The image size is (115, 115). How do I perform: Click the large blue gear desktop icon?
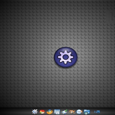click(66, 57)
